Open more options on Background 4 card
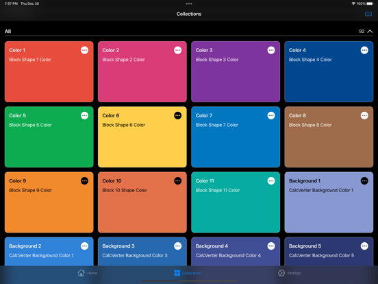This screenshot has width=378, height=284. [271, 246]
